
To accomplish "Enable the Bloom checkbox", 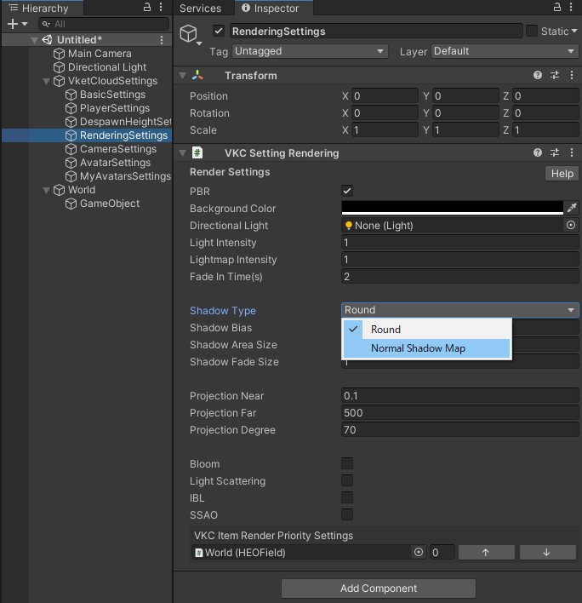I will coord(347,464).
